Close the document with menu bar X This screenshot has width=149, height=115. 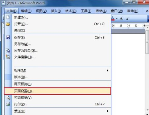(x=147, y=11)
